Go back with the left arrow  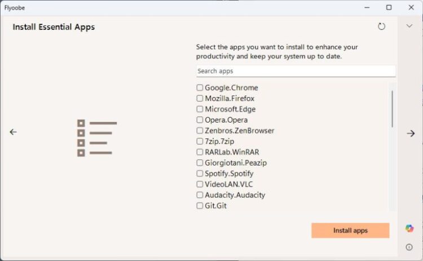coord(13,132)
